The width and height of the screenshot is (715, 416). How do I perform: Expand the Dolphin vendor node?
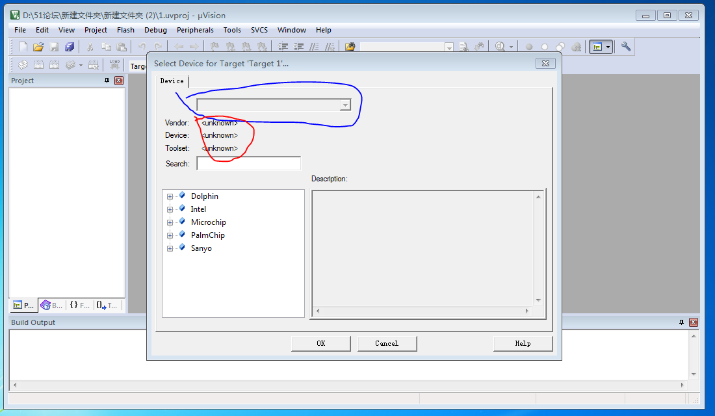(x=170, y=196)
